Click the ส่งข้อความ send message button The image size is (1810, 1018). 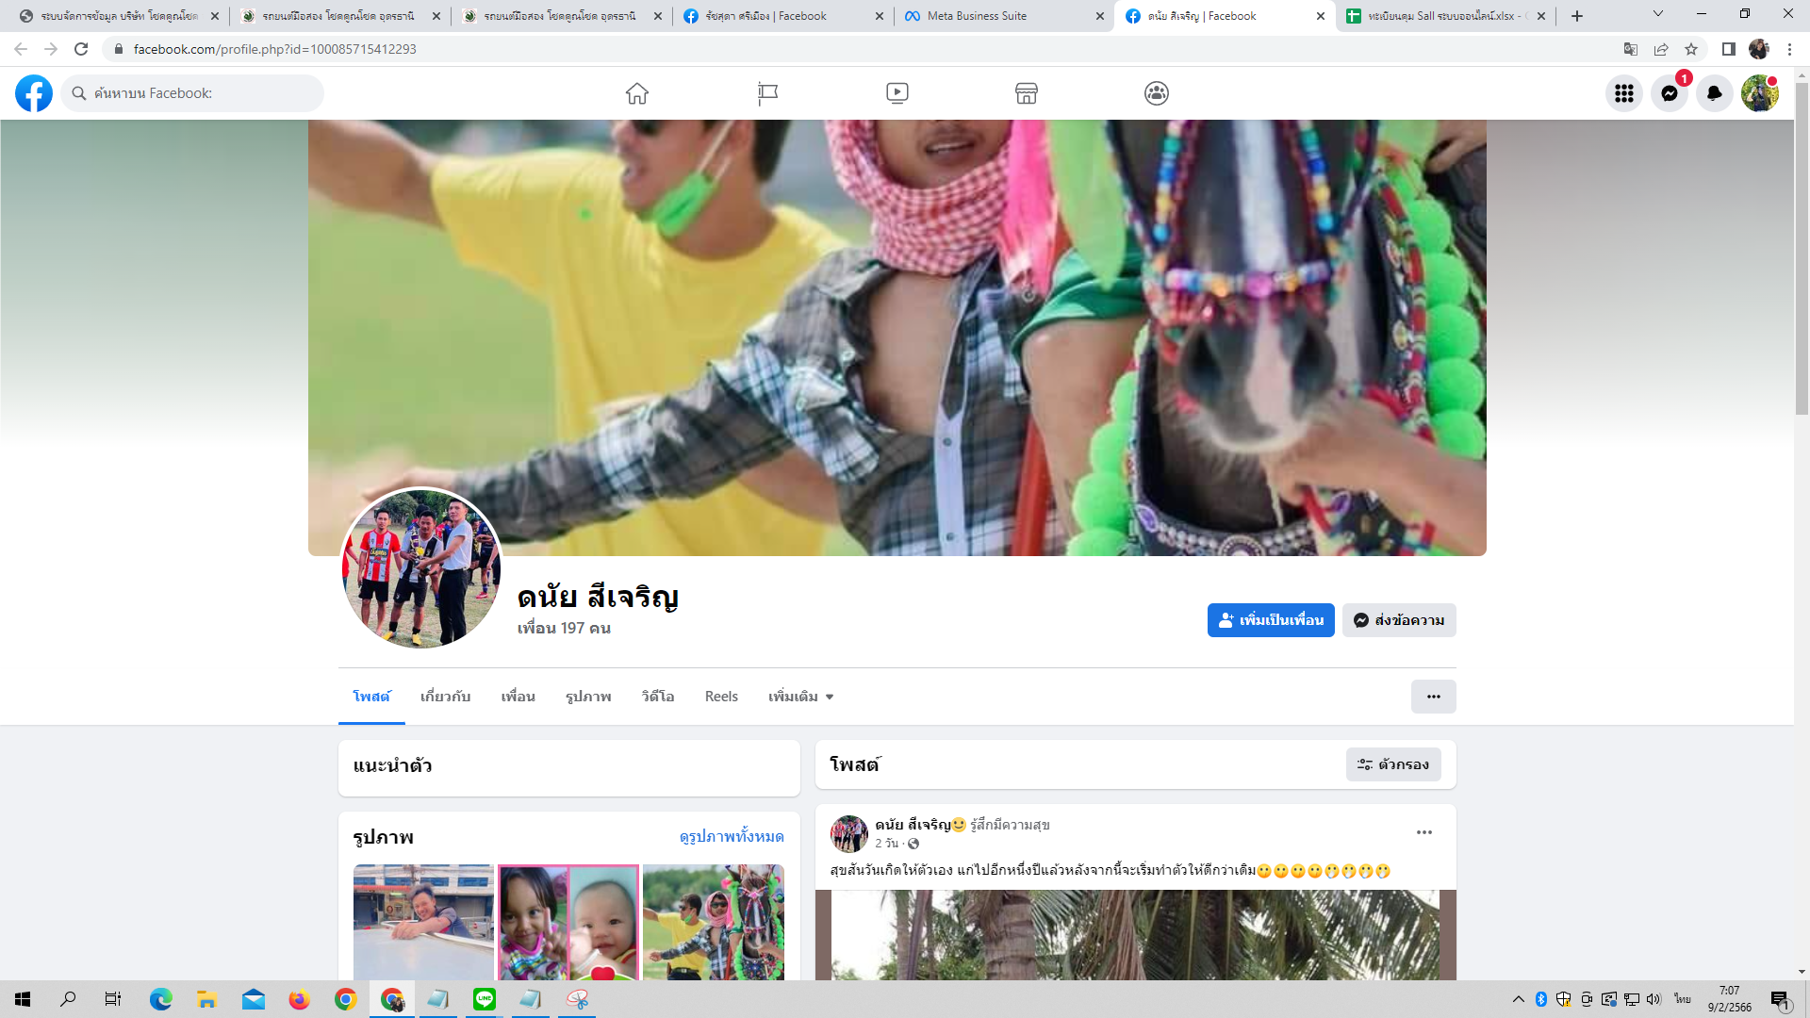[1399, 620]
